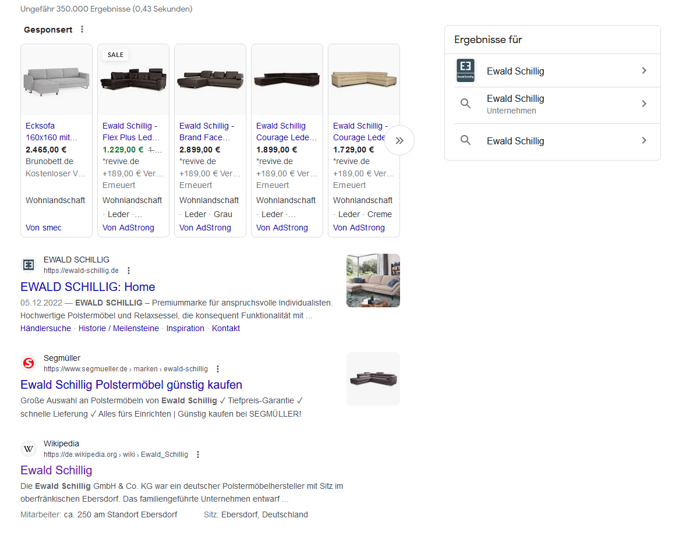Open the Courage Leder product priced 1.899,00 €
This screenshot has width=679, height=536.
[287, 132]
